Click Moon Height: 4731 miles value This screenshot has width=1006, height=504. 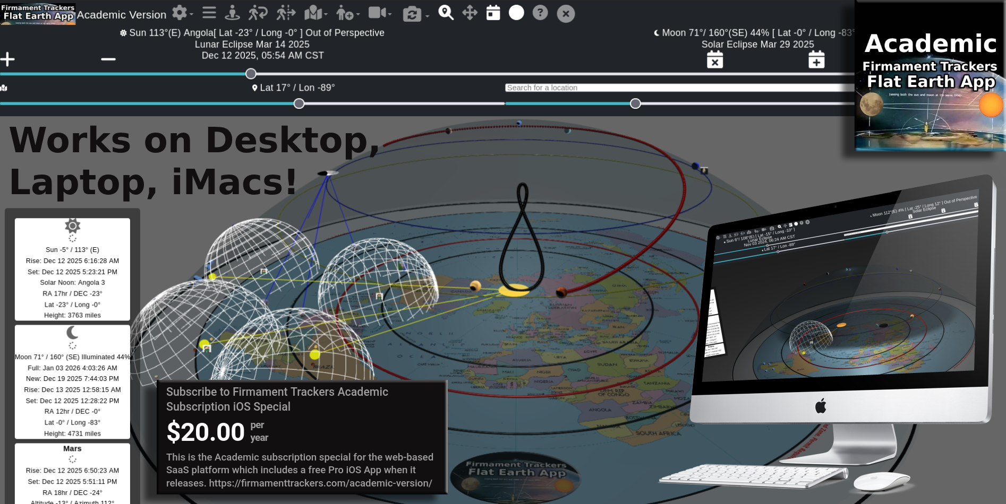click(x=72, y=434)
